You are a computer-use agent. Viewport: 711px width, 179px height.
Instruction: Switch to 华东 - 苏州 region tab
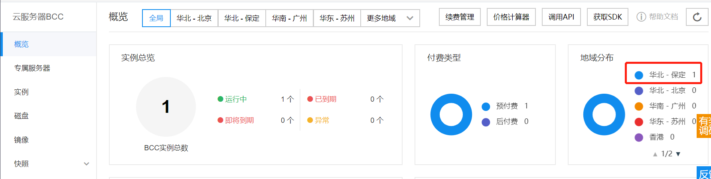click(x=337, y=18)
